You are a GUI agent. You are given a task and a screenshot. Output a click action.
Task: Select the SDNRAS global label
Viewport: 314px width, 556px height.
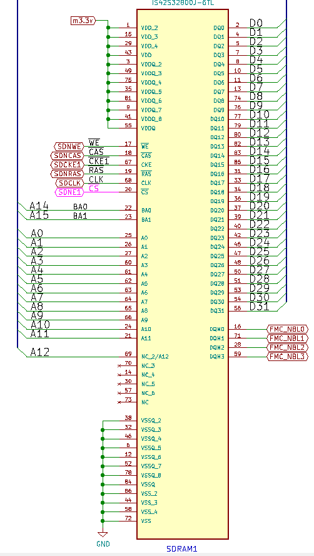point(68,174)
